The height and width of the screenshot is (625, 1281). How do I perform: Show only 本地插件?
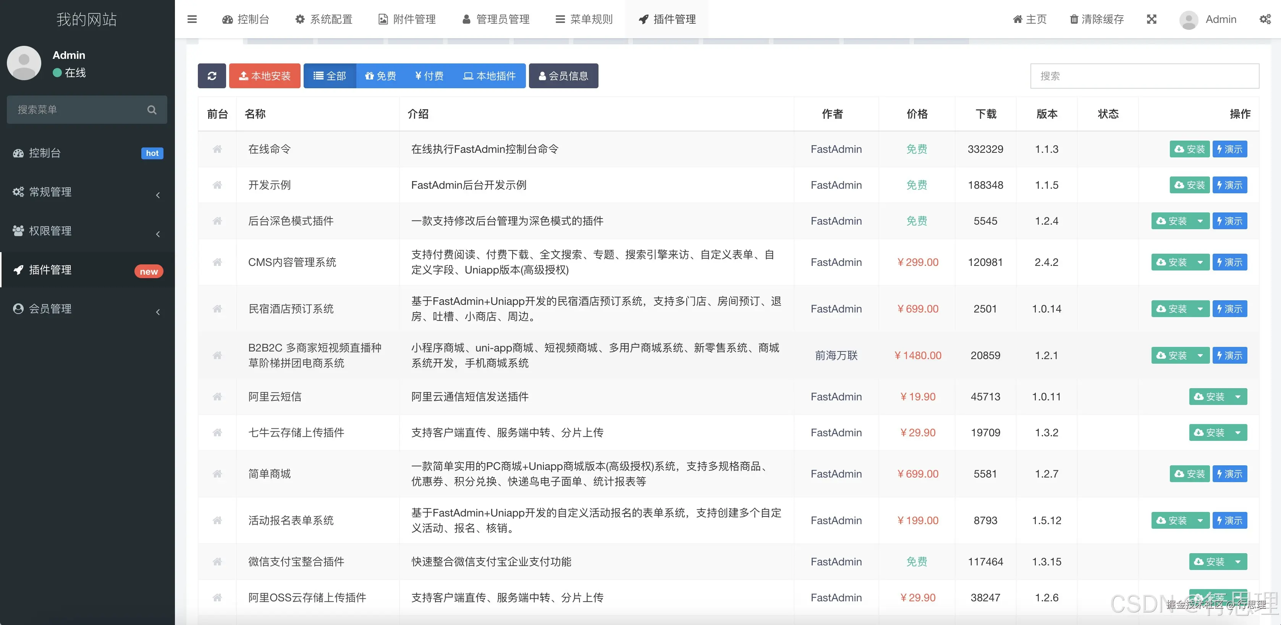pyautogui.click(x=489, y=76)
